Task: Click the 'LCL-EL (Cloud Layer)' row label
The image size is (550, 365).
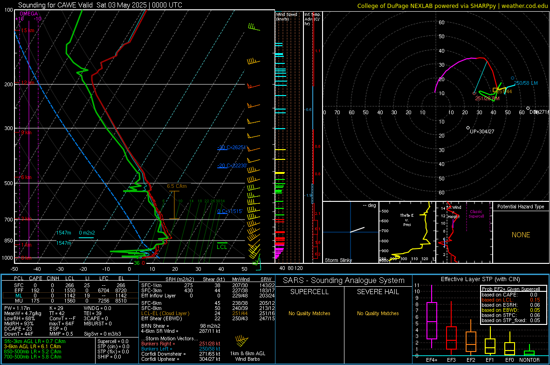Action: click(165, 313)
